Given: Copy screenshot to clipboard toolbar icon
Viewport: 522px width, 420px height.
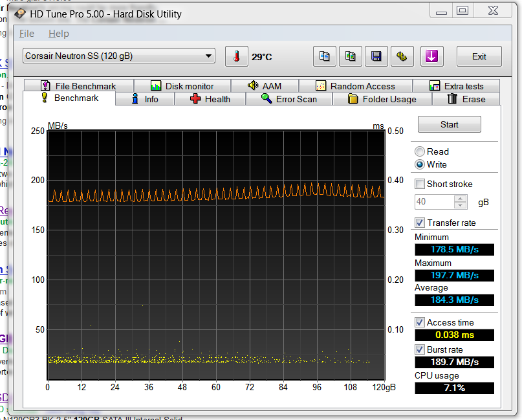Looking at the screenshot, I should pyautogui.click(x=350, y=56).
